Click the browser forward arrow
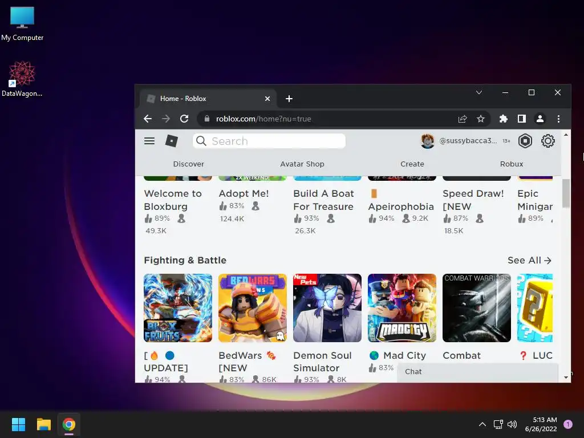The image size is (584, 438). [166, 119]
